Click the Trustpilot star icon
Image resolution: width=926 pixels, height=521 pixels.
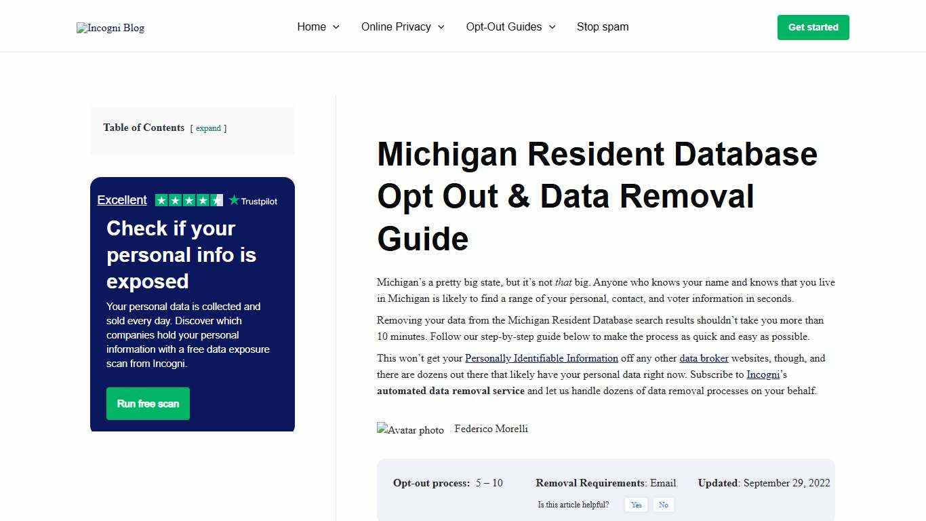(x=234, y=199)
